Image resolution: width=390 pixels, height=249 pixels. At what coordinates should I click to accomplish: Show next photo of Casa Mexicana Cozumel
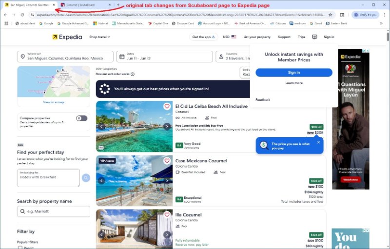click(x=167, y=181)
